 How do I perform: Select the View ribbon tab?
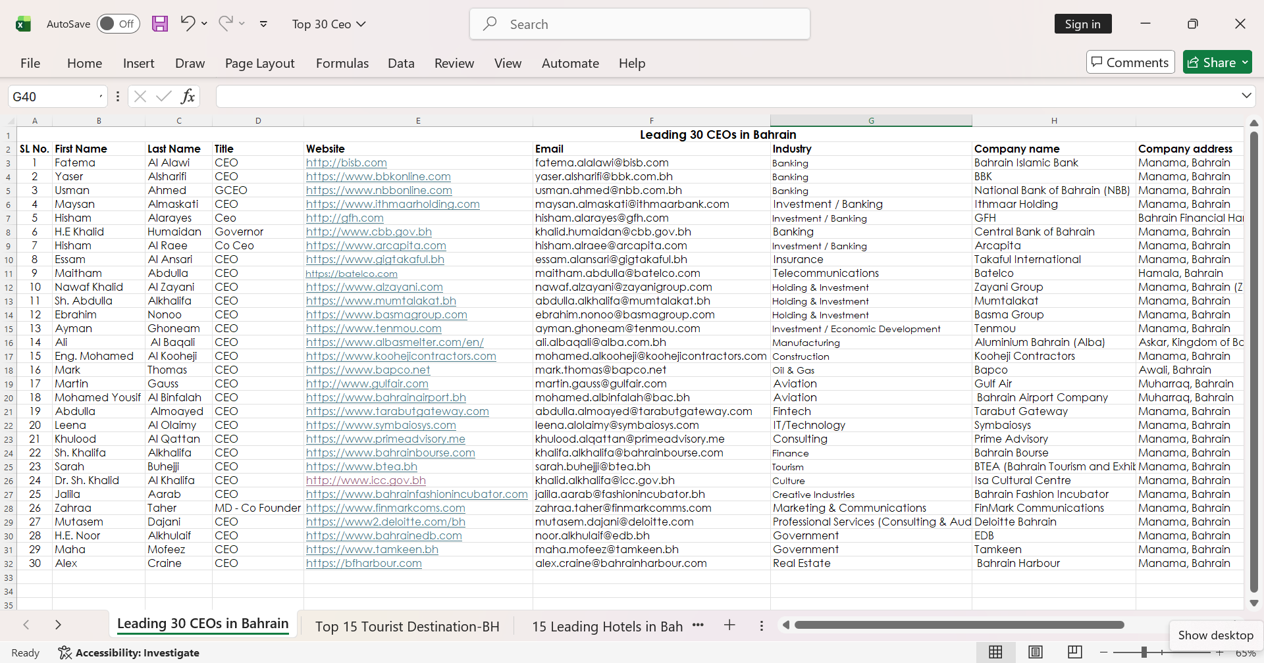508,63
